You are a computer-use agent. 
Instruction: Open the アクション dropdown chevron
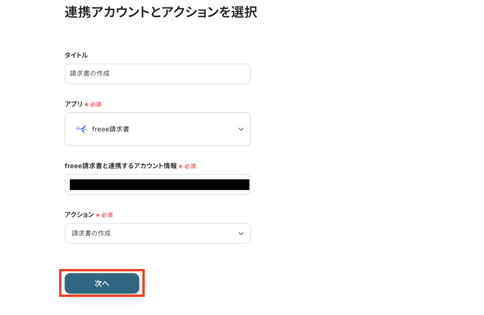pyautogui.click(x=241, y=233)
